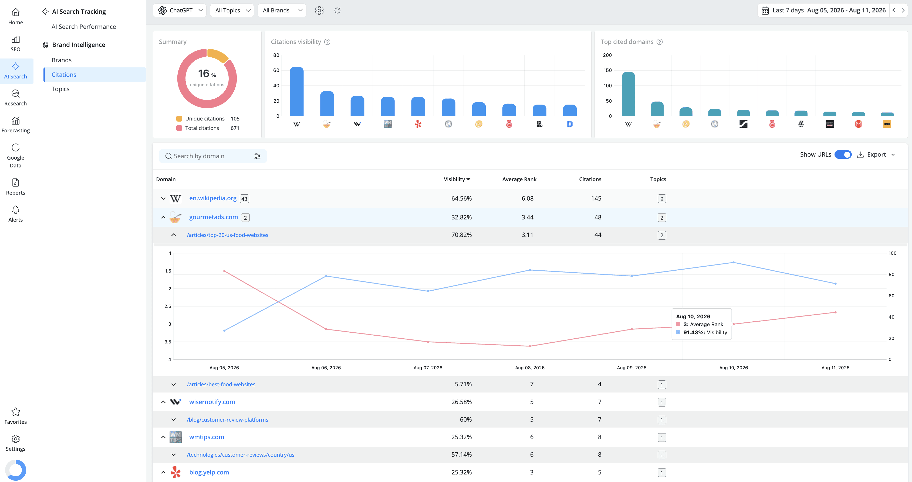The width and height of the screenshot is (912, 482).
Task: Select the Citations menu item
Action: pyautogui.click(x=94, y=75)
